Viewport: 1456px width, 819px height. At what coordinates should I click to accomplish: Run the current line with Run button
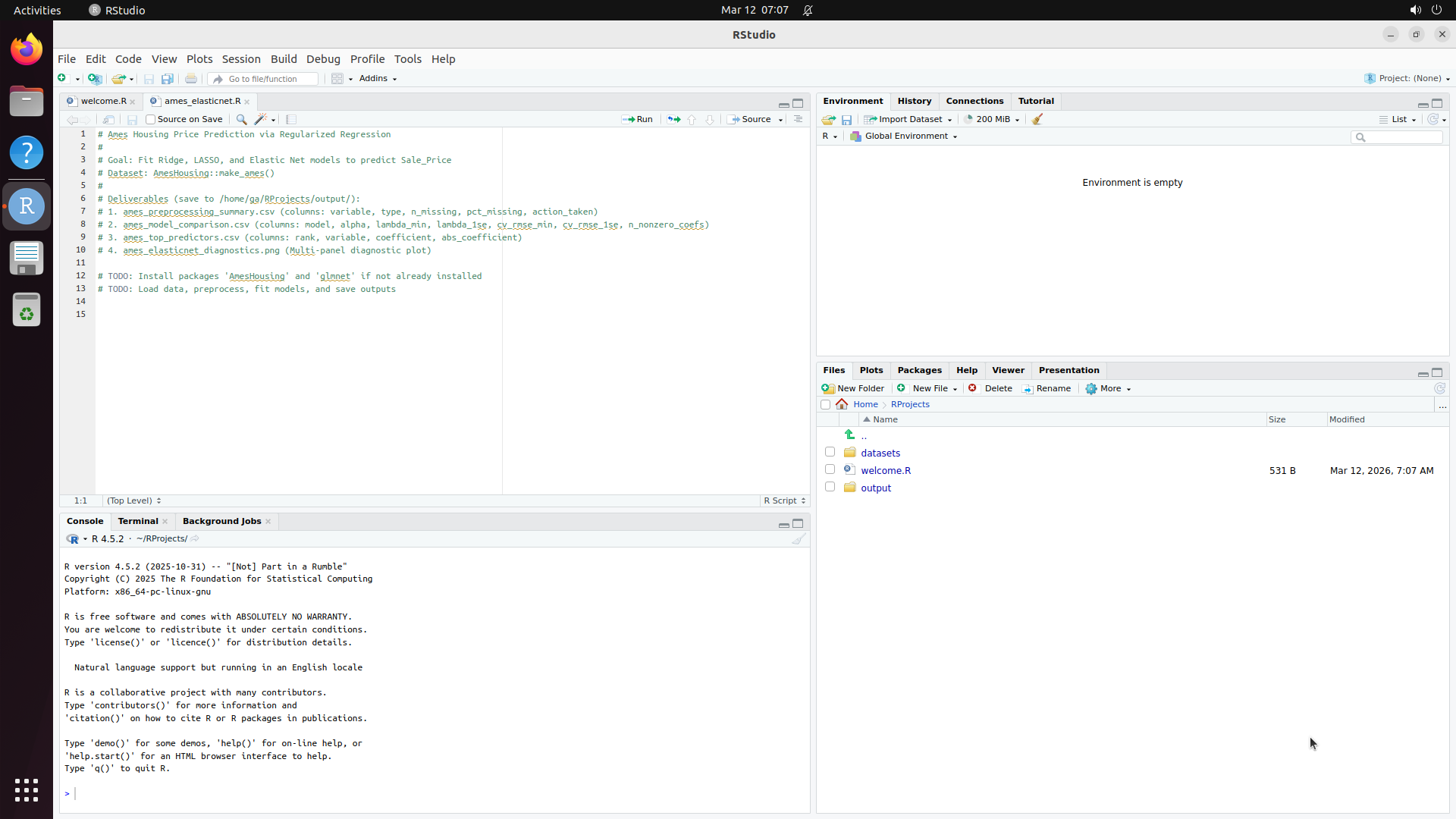click(x=637, y=119)
